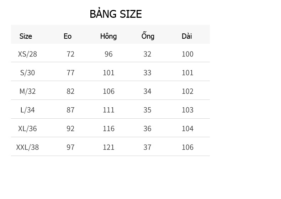This screenshot has width=281, height=199.
Task: Click the XL/36 size cell
Action: 27,129
